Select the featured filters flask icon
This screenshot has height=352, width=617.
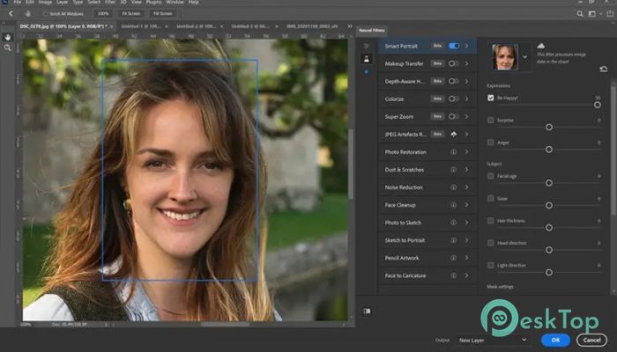(367, 59)
